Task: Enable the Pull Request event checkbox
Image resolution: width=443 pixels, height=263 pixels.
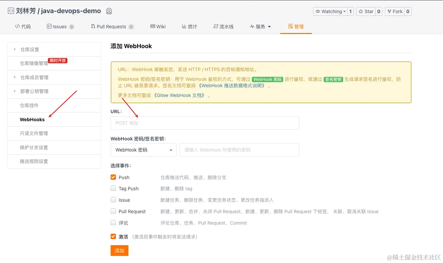Action: point(113,211)
